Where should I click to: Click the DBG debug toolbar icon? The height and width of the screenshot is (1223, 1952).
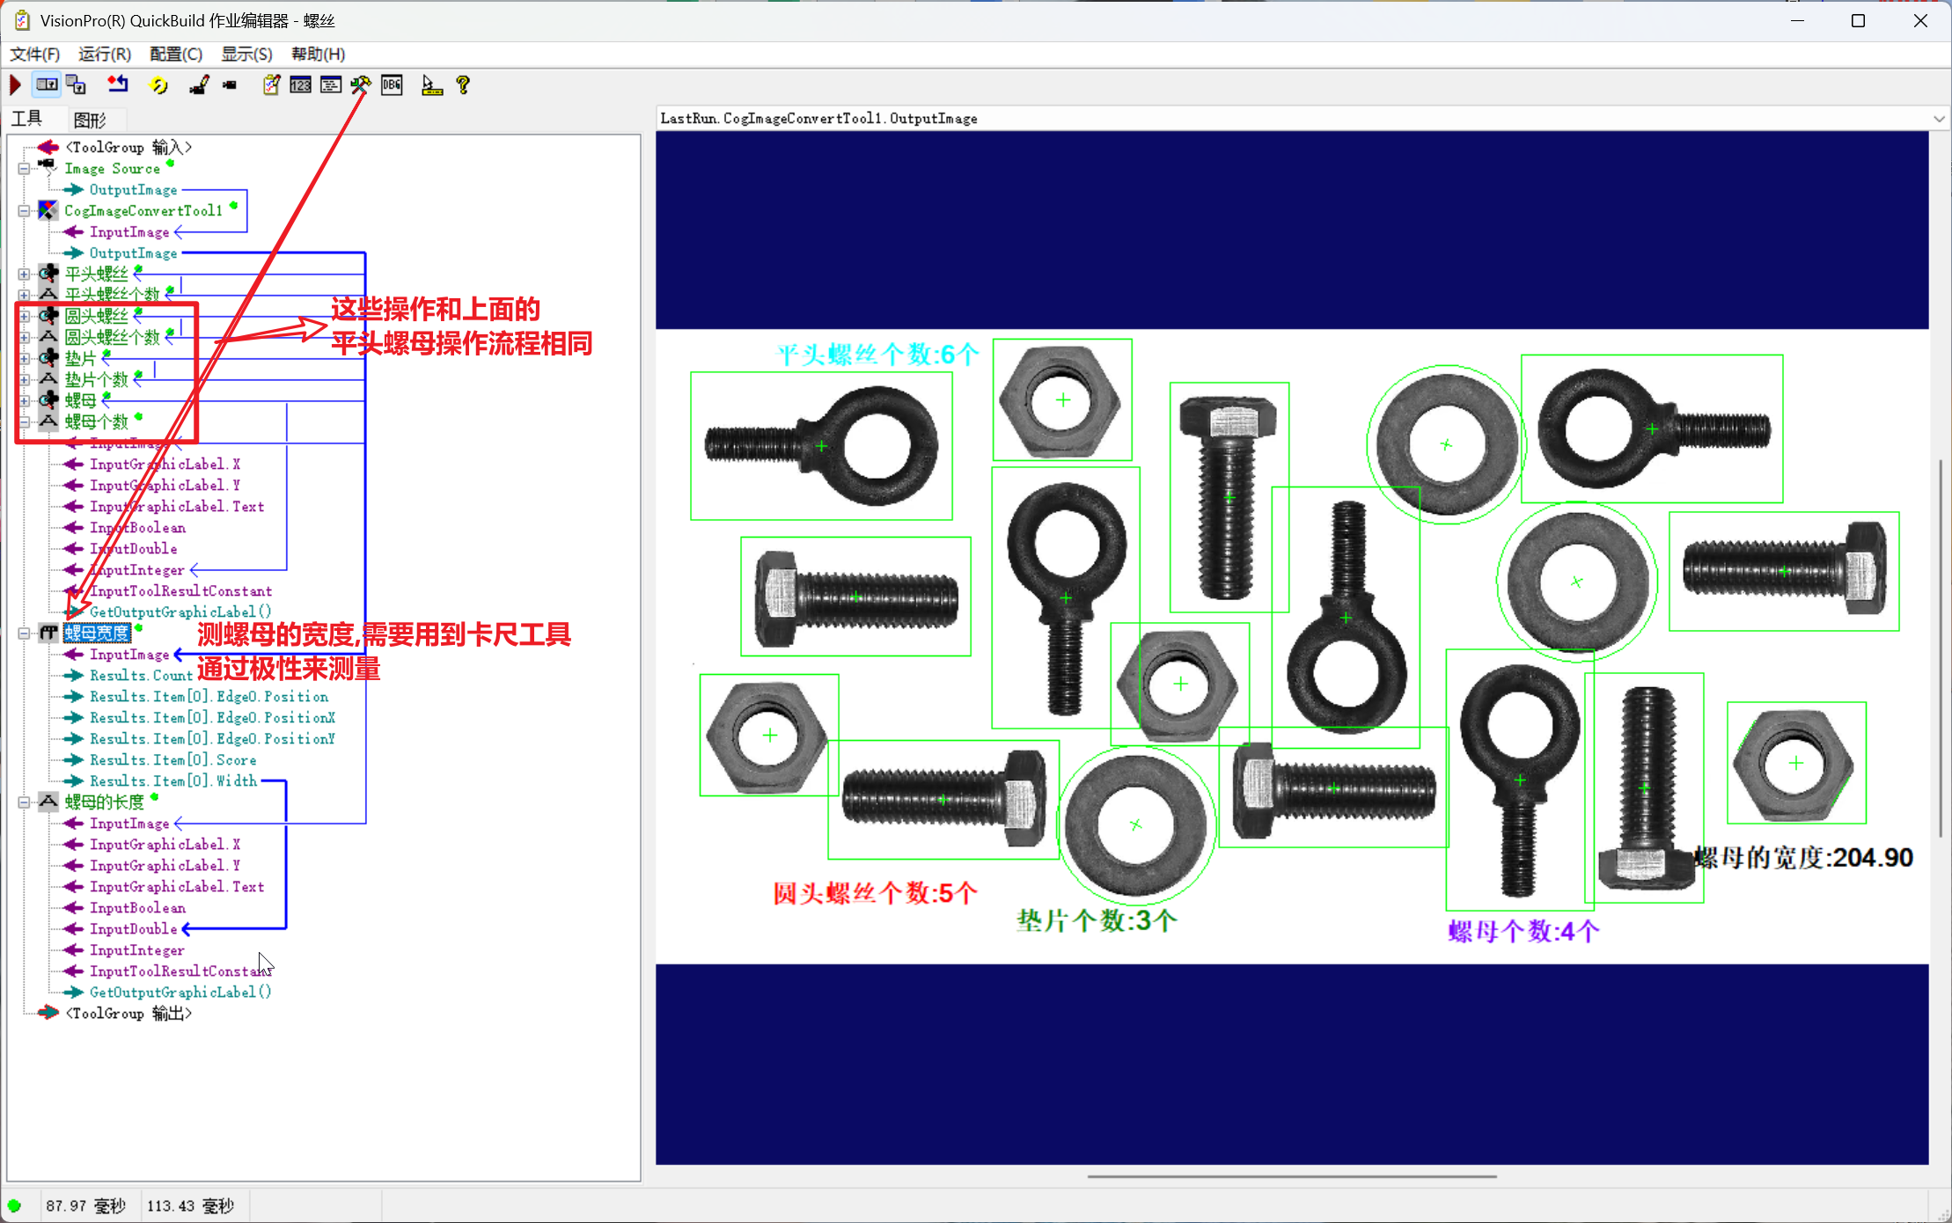tap(392, 85)
